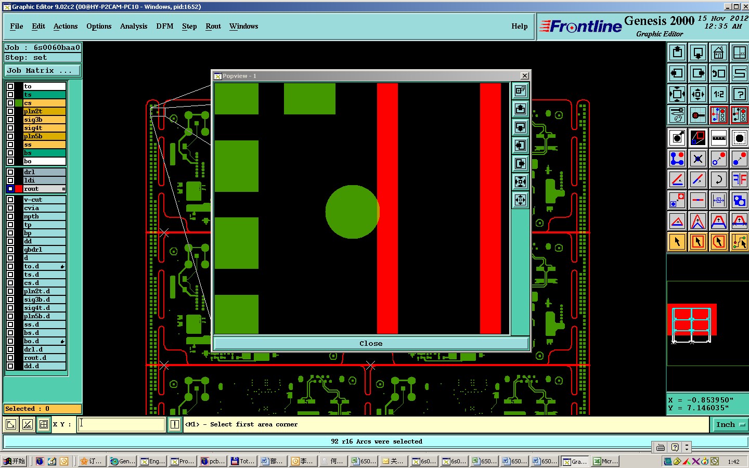Toggle display checkbox for layer cs
This screenshot has width=749, height=468.
pos(10,103)
